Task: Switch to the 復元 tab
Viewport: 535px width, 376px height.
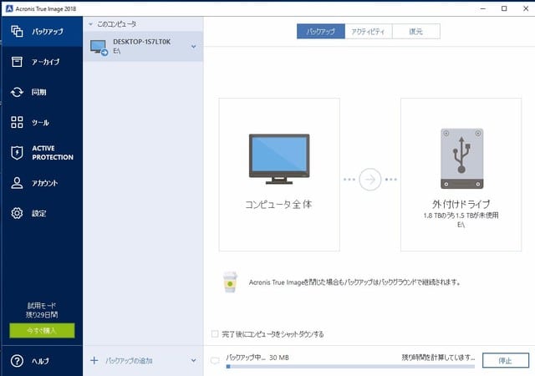Action: [416, 32]
